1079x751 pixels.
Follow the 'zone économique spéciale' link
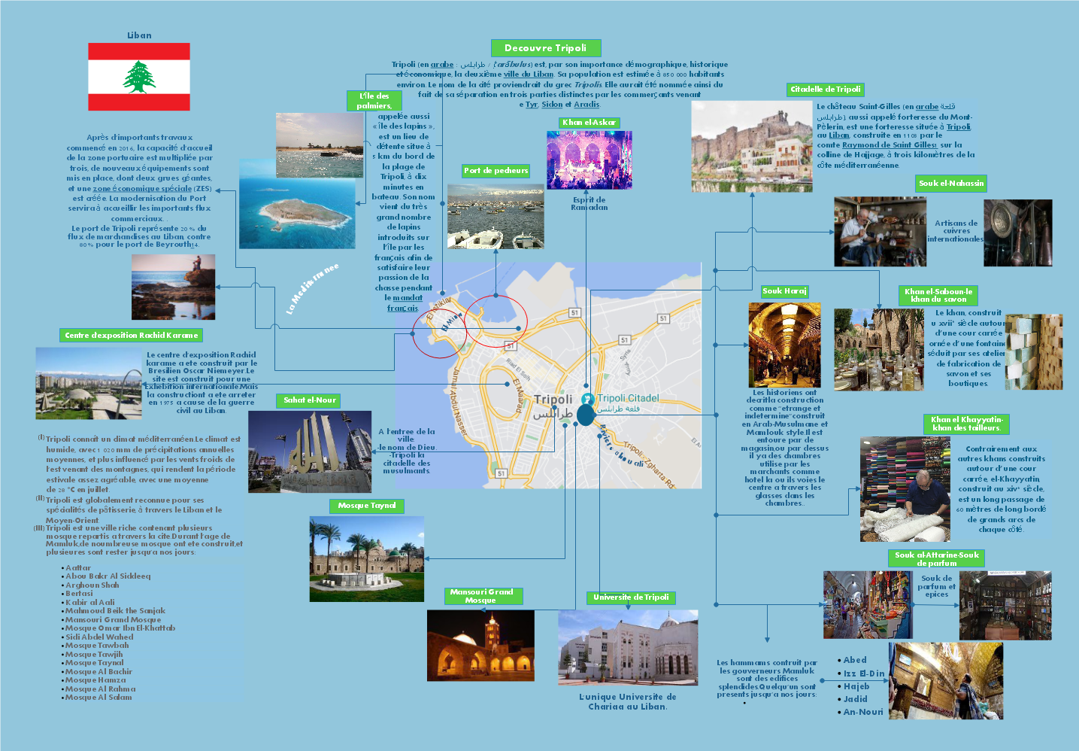pyautogui.click(x=142, y=189)
